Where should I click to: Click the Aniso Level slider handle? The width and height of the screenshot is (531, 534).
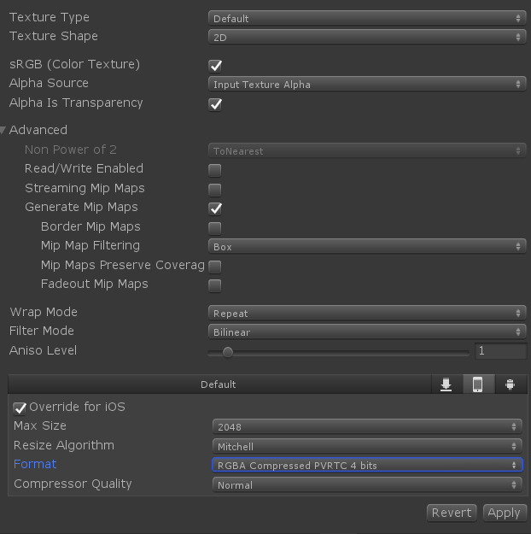(227, 351)
